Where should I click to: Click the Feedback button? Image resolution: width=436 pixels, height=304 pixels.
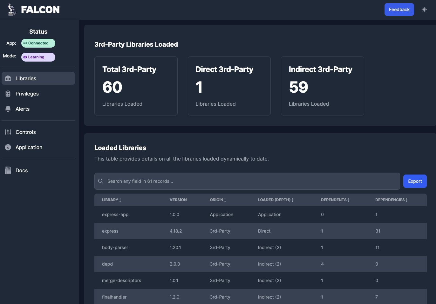(x=399, y=10)
